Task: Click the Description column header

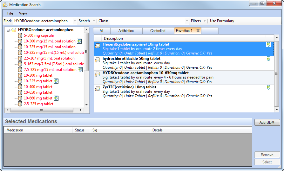Action: pos(184,38)
